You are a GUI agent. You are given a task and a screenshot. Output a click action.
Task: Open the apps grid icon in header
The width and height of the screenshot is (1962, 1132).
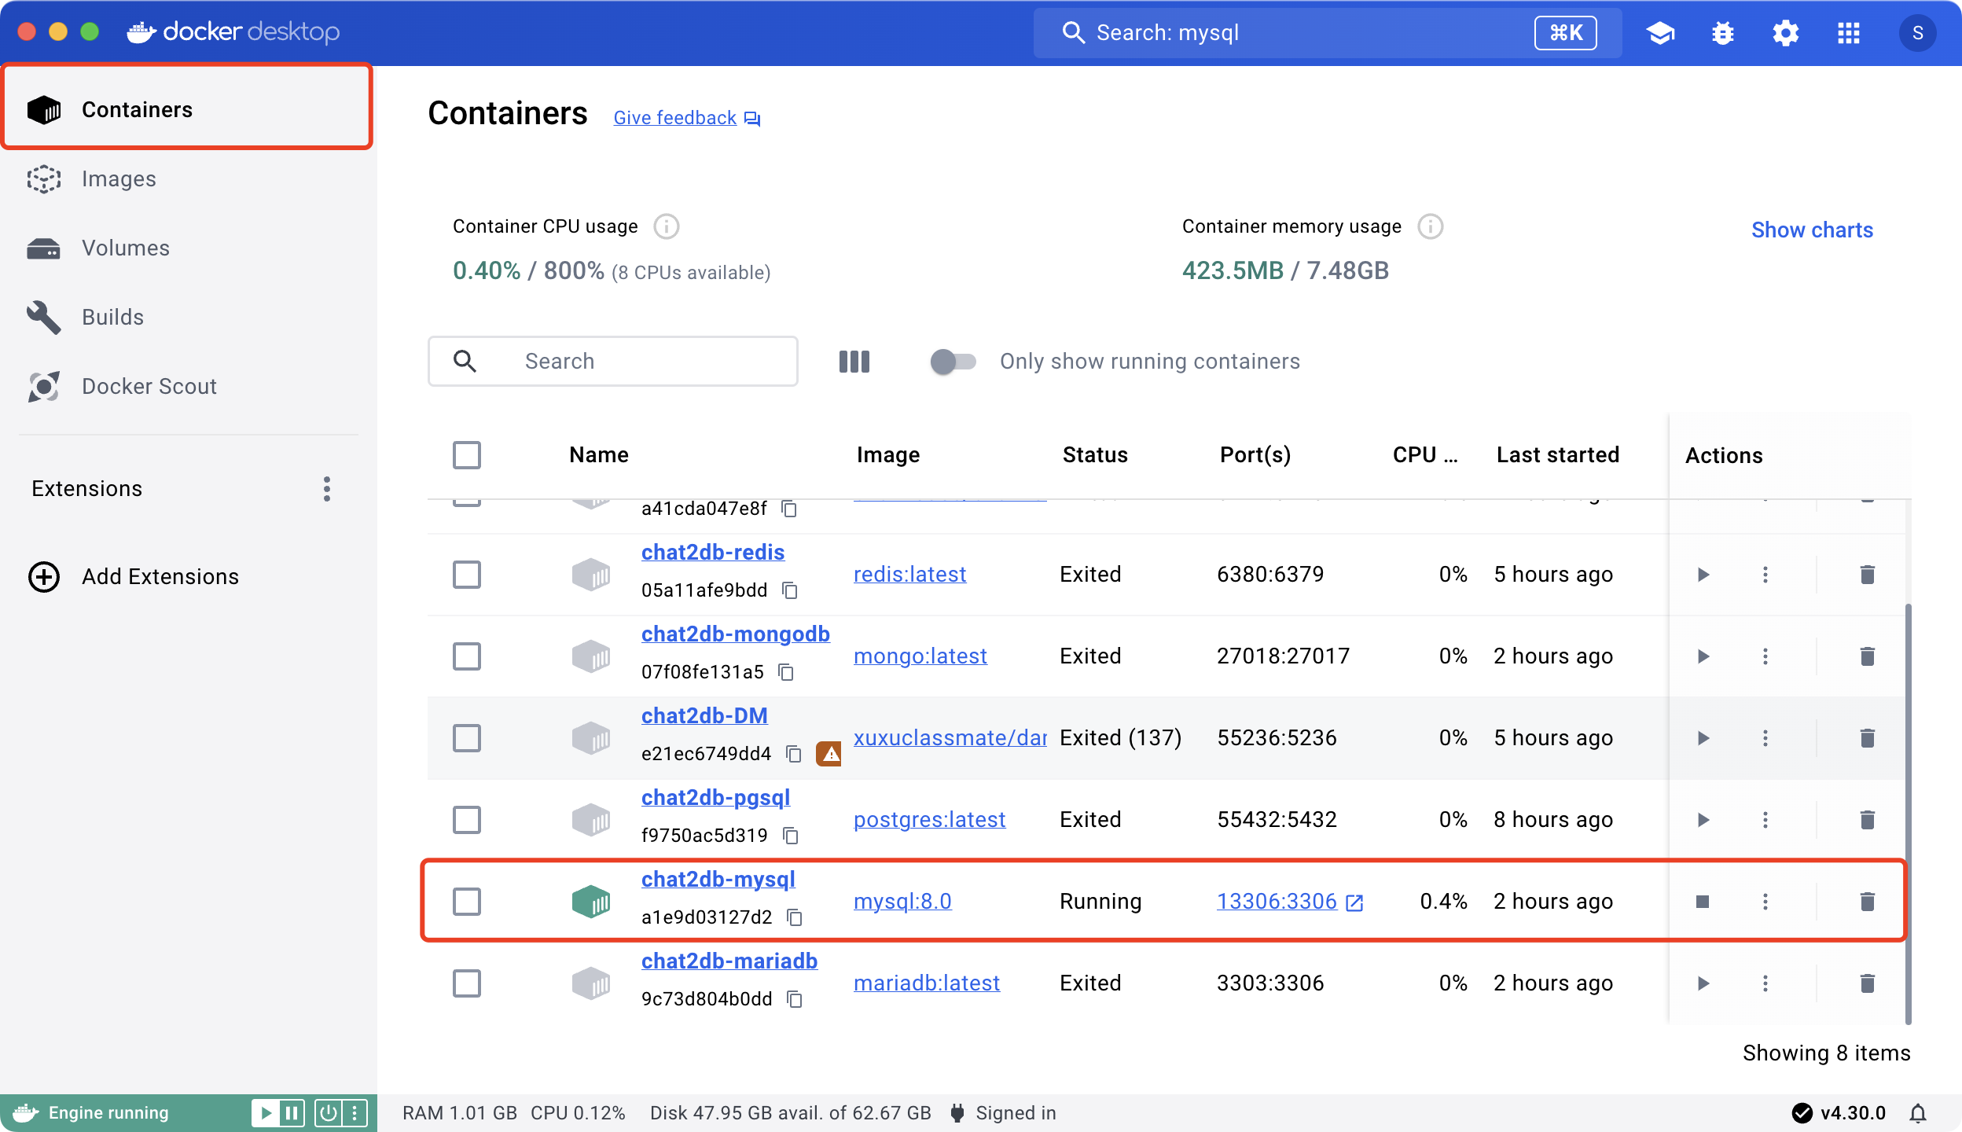1849,33
